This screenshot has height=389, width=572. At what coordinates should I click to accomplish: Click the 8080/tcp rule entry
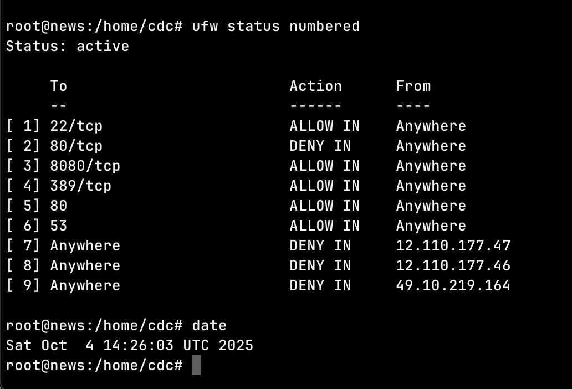(x=85, y=166)
